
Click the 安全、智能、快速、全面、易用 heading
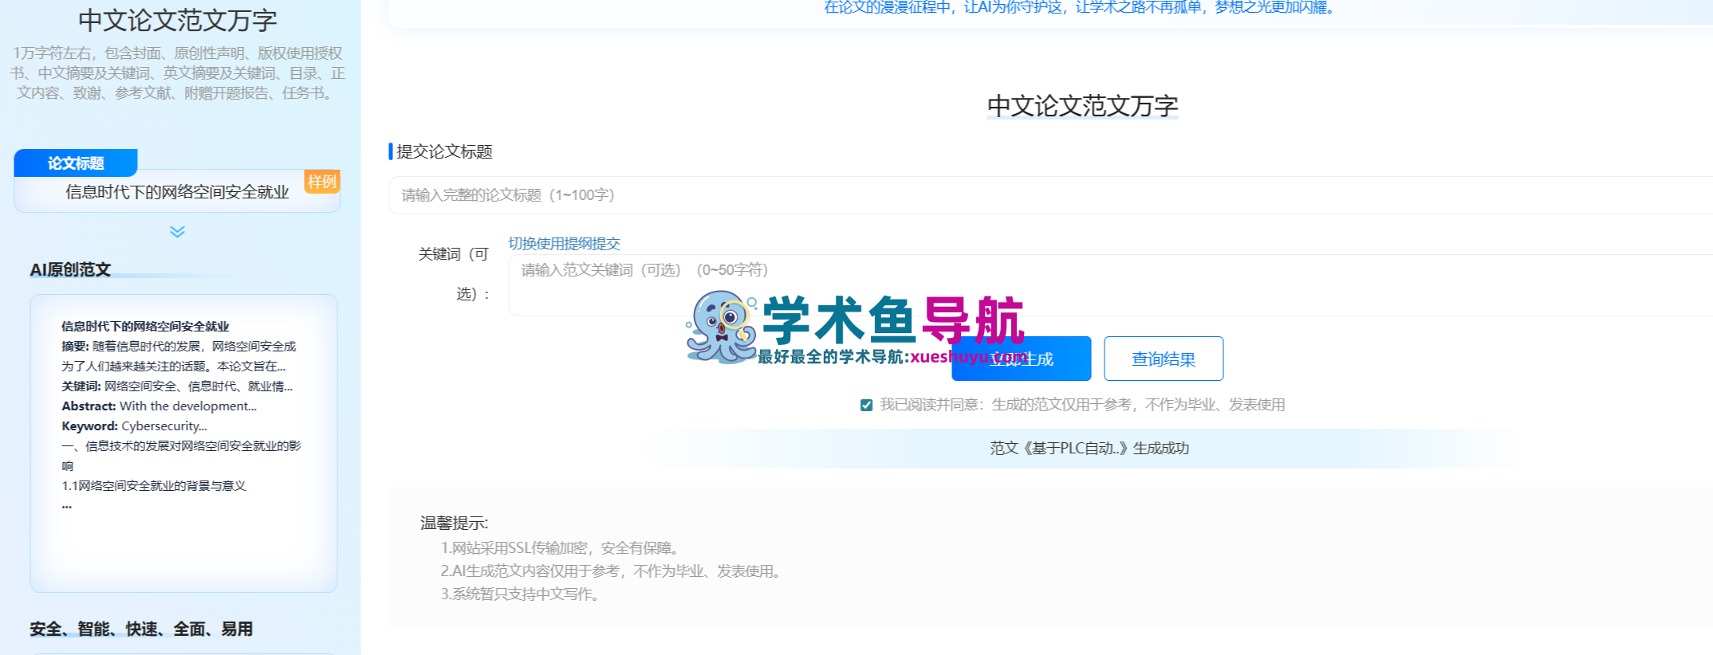pyautogui.click(x=141, y=629)
